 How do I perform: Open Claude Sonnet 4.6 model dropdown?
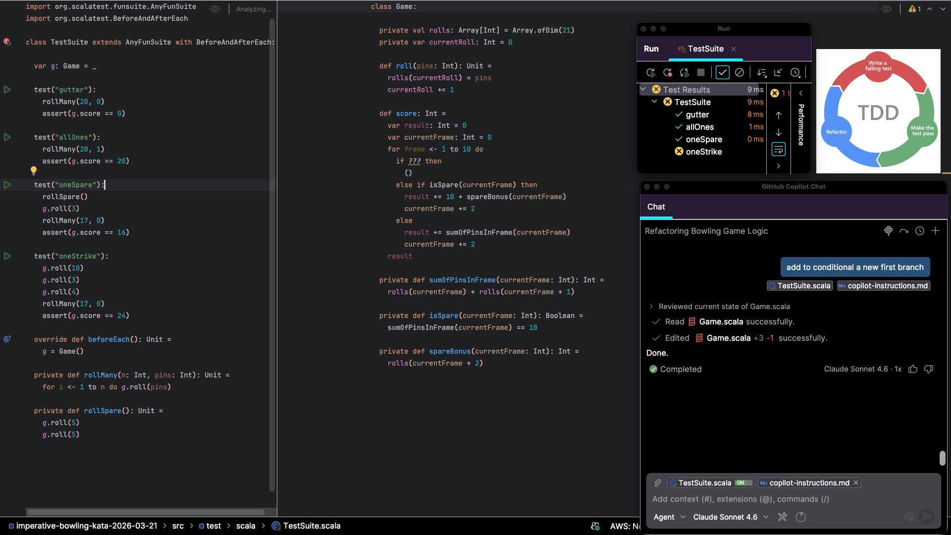point(731,517)
